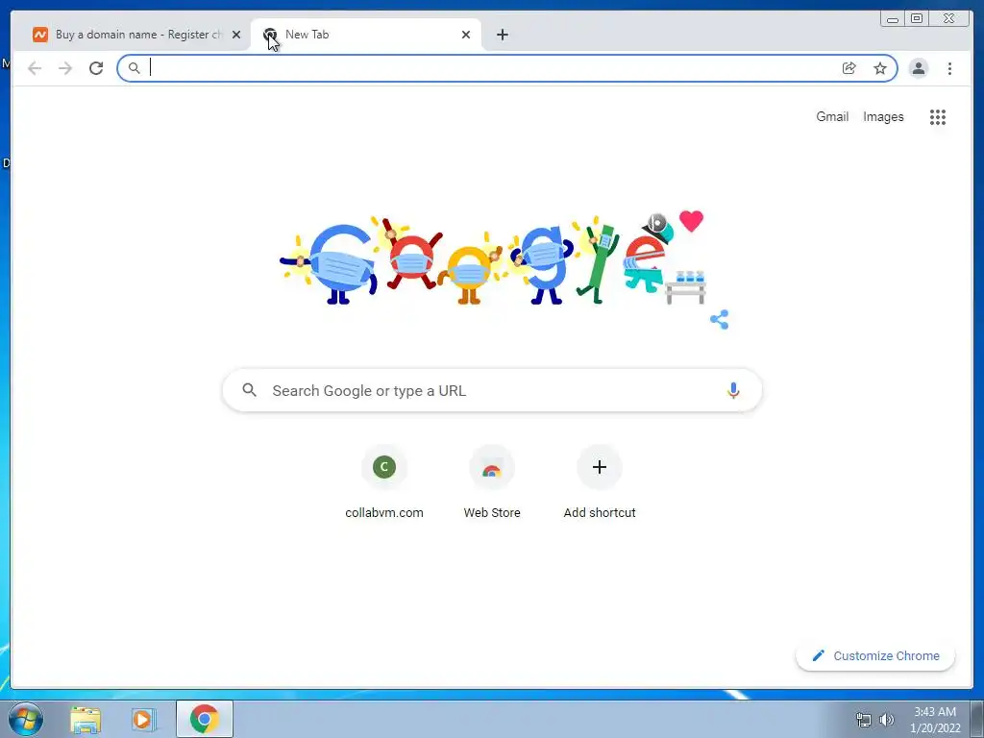
Task: Click the search icon in the address bar
Action: [x=134, y=68]
